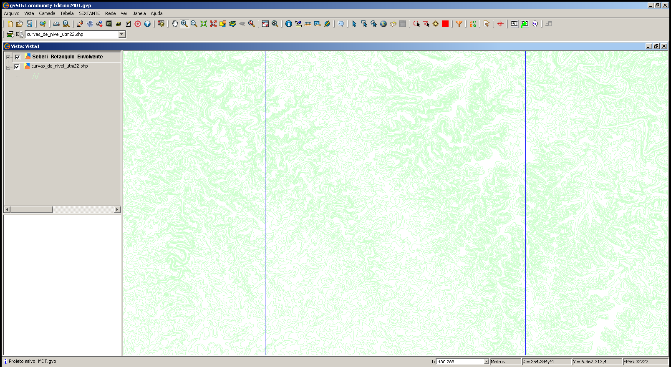The height and width of the screenshot is (367, 671).
Task: Expand the Seberi_Retangulo_Envolvente layer tree node
Action: point(8,58)
